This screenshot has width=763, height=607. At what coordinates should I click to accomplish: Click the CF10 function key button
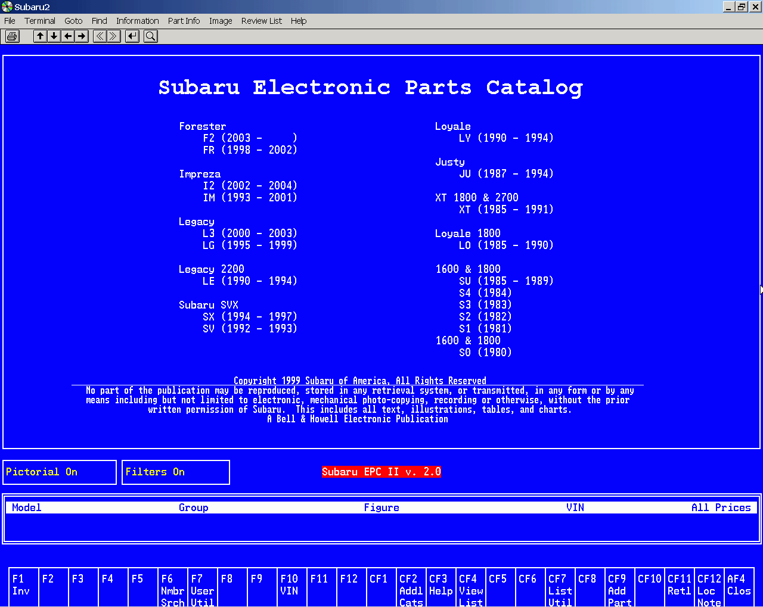point(650,587)
